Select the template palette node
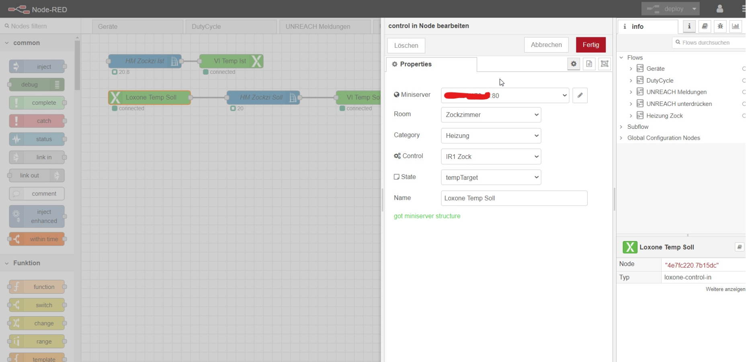746x362 pixels. pyautogui.click(x=37, y=358)
